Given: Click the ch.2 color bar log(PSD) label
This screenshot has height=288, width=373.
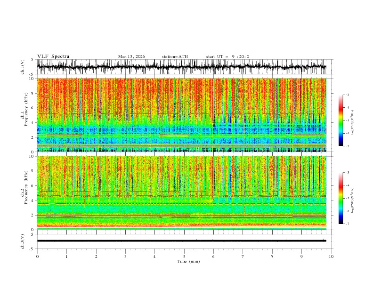Looking at the screenshot, I should [352, 200].
